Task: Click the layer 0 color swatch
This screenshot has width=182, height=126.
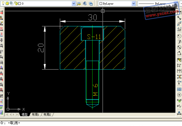Action: click(x=19, y=4)
